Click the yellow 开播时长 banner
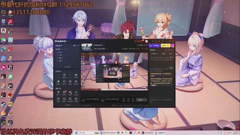Screen dimensions: 240x135 coord(165,46)
